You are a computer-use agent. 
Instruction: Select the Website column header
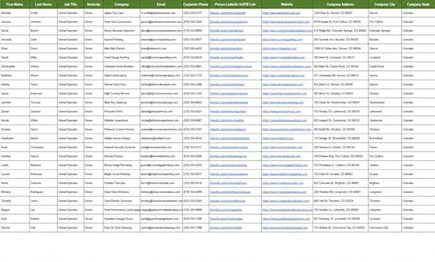(x=287, y=4)
